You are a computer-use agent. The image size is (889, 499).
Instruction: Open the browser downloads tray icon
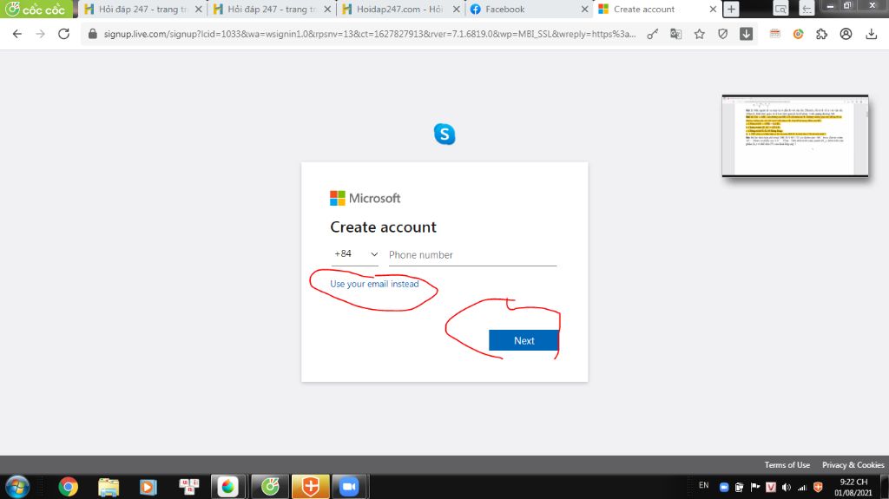coord(872,34)
